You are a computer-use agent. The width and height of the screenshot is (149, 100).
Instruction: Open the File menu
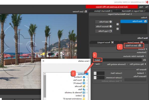[x=147, y=7]
